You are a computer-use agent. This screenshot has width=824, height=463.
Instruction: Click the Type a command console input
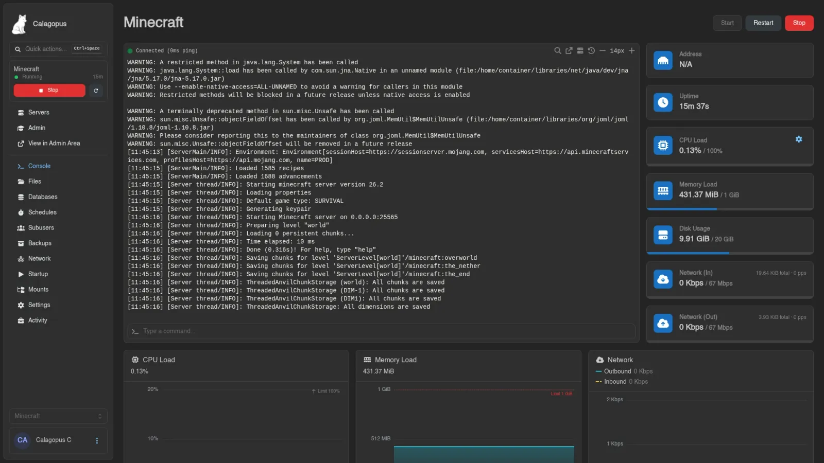[x=381, y=331]
